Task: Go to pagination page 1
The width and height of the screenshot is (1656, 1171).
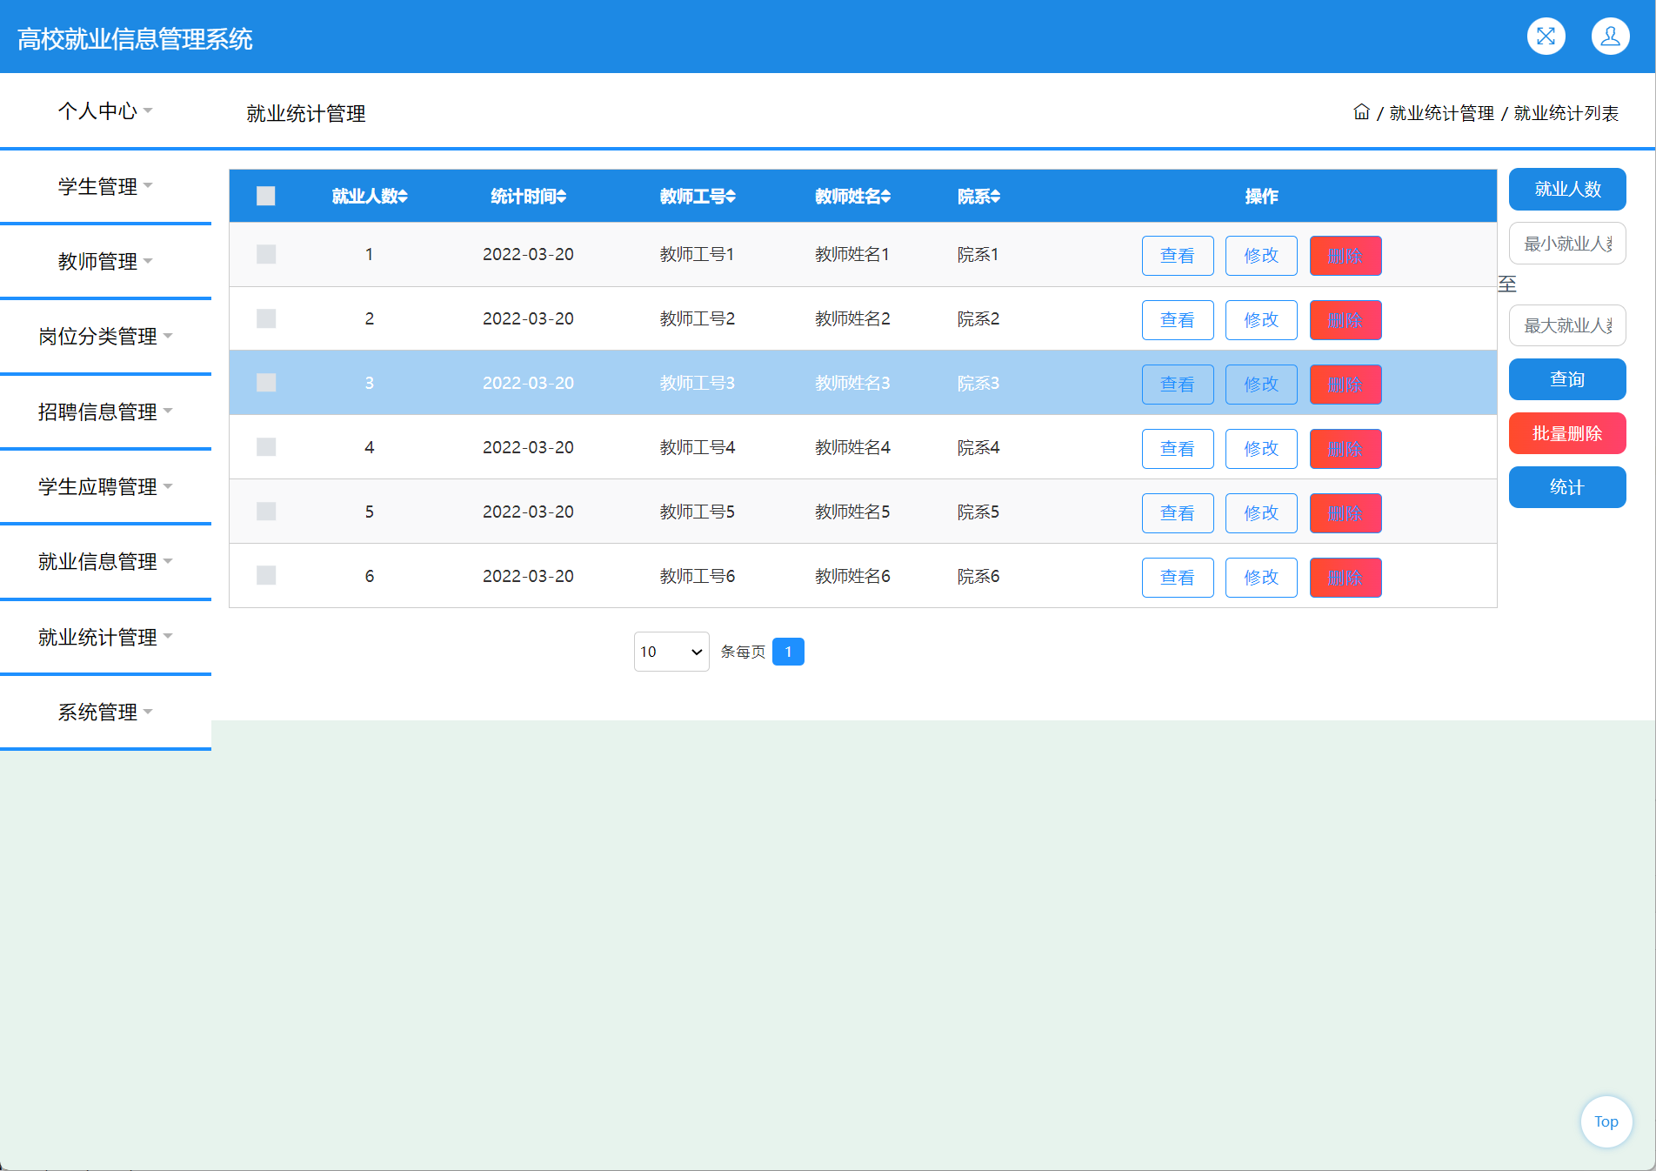Action: click(x=788, y=652)
